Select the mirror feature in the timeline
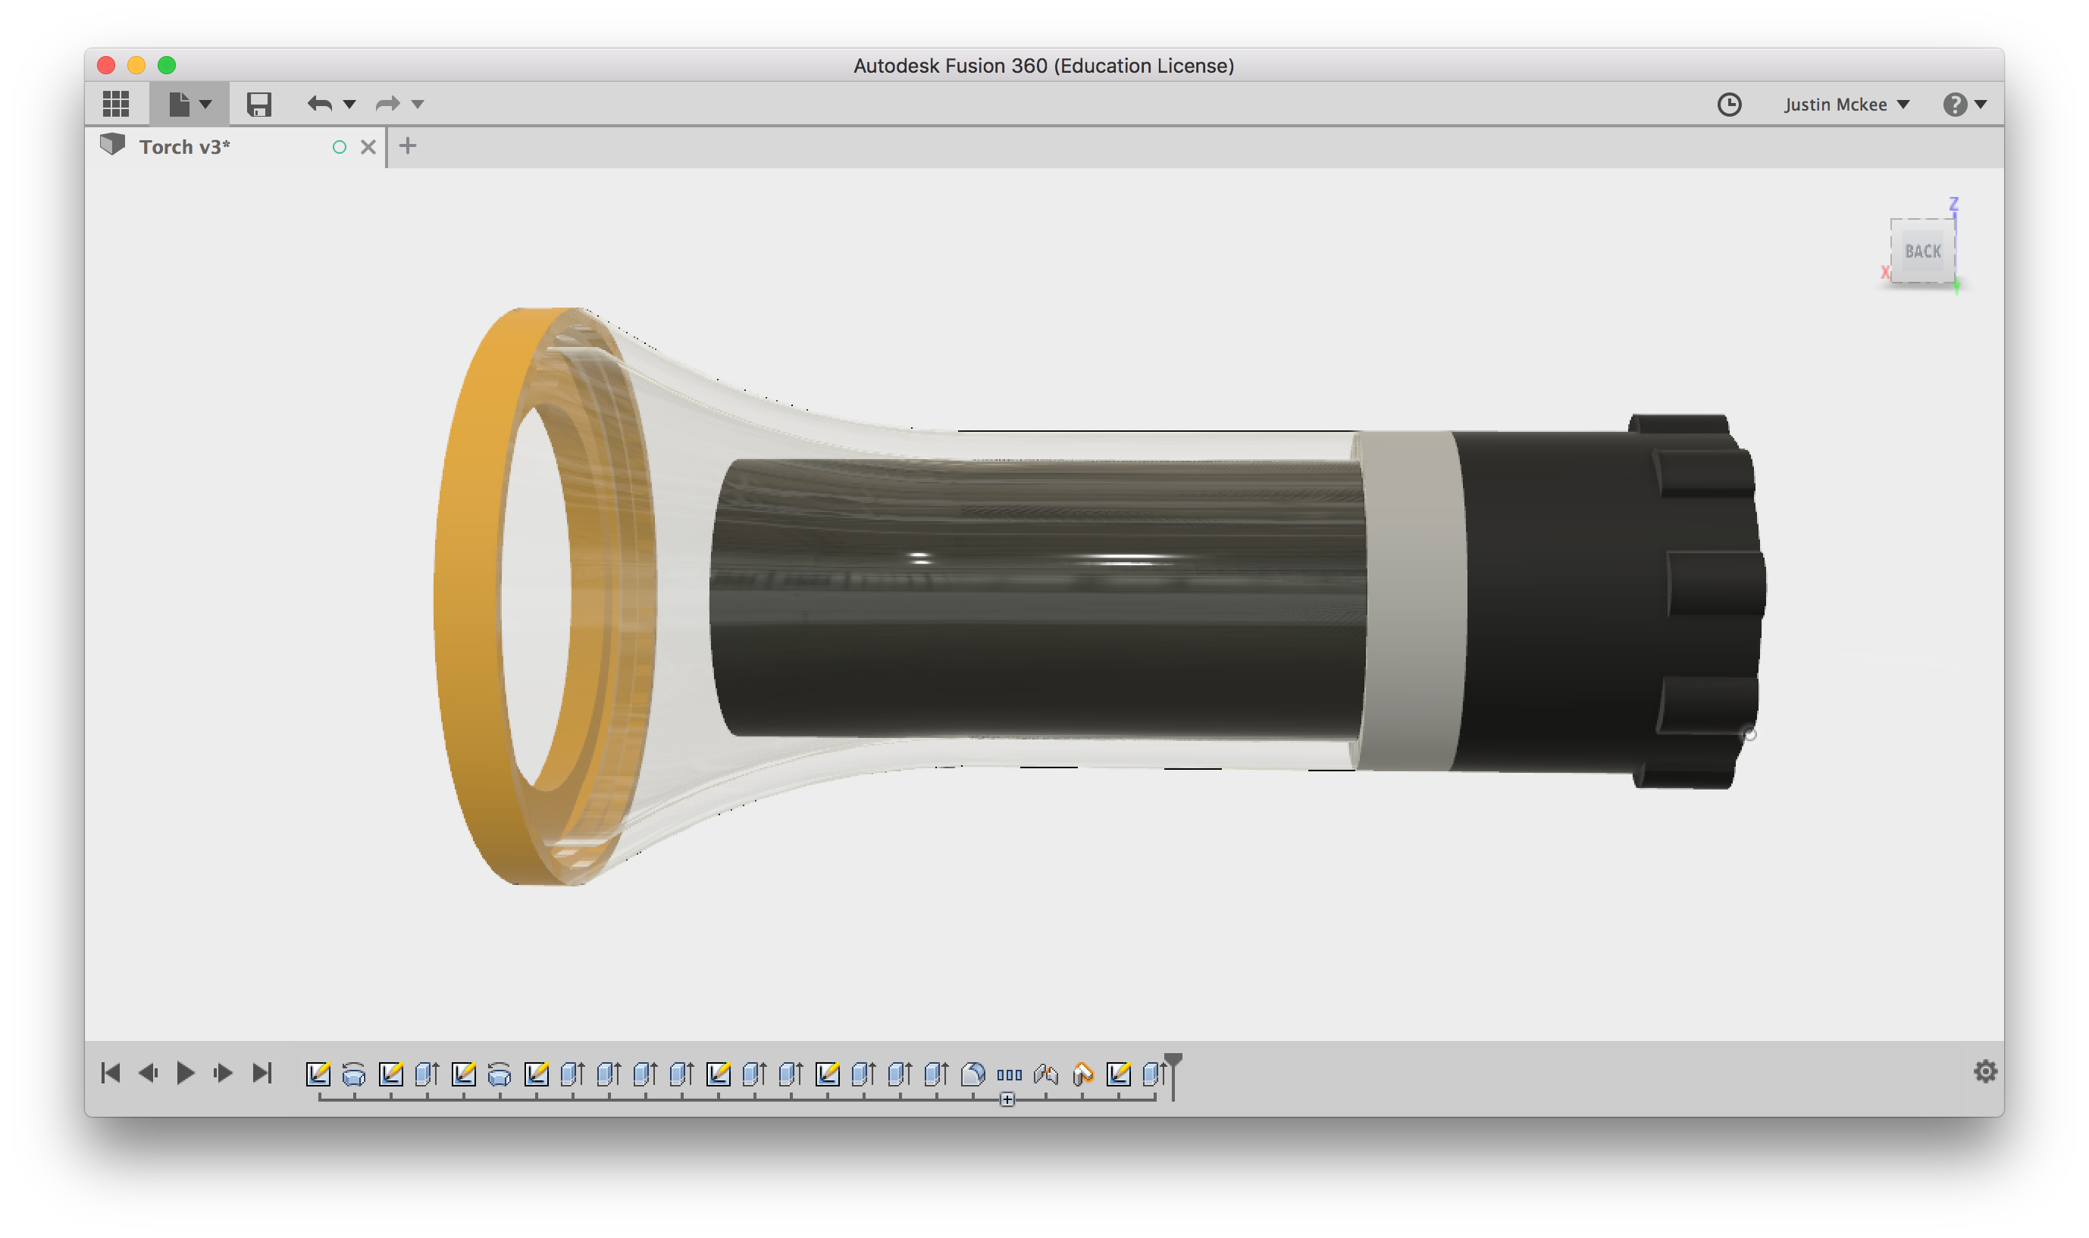 click(1046, 1074)
